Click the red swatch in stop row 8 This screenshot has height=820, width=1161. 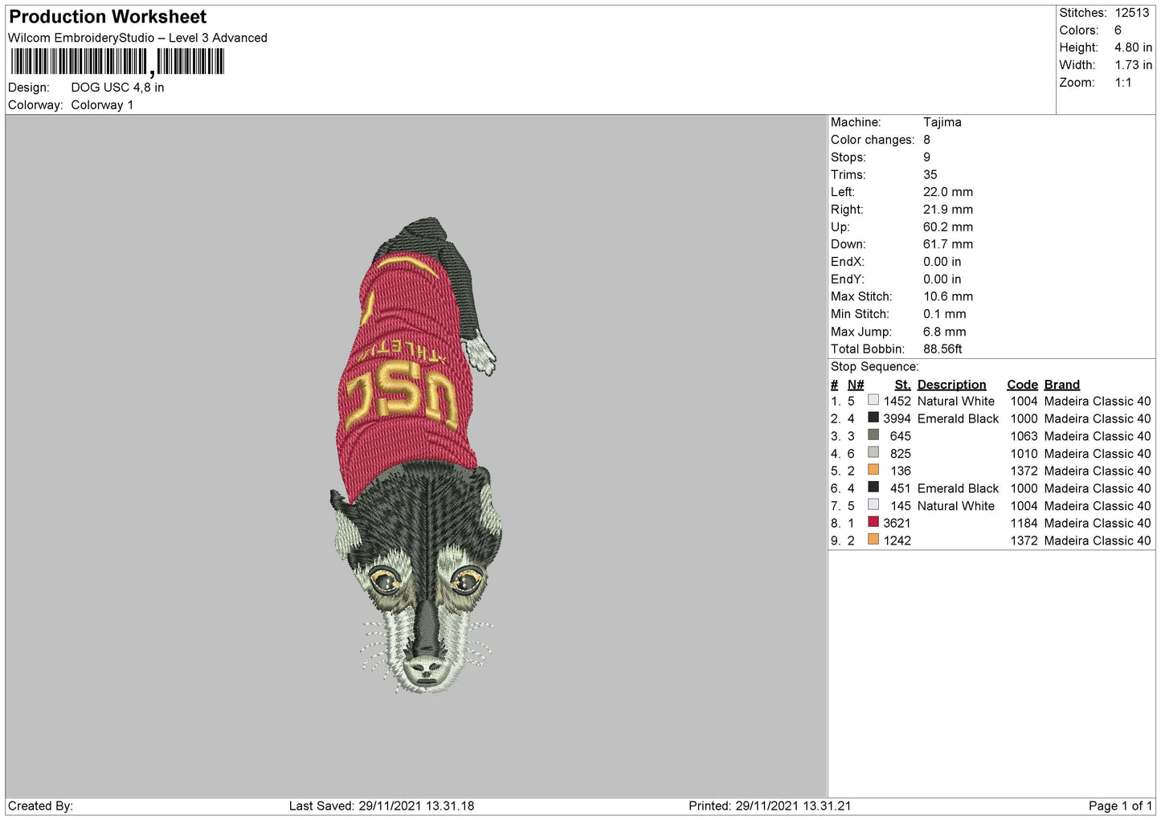(873, 522)
